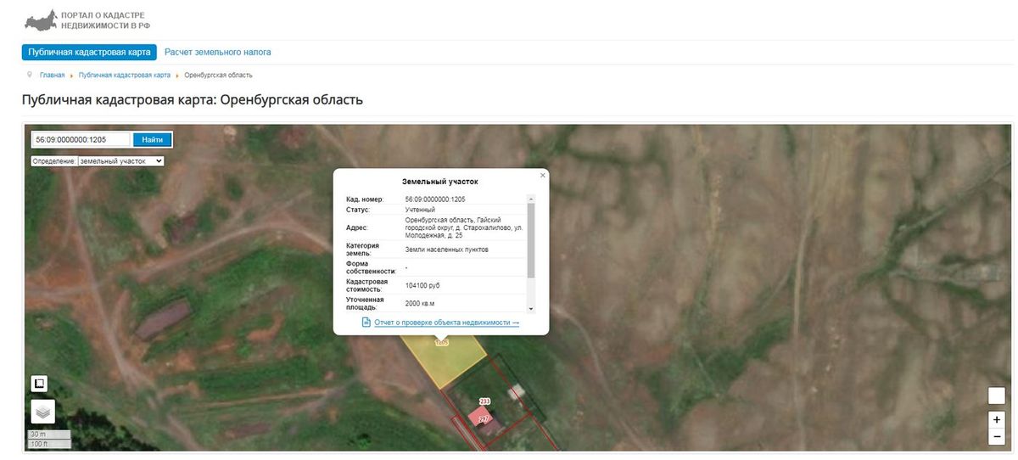Select the red parcel labeled 233

(485, 401)
